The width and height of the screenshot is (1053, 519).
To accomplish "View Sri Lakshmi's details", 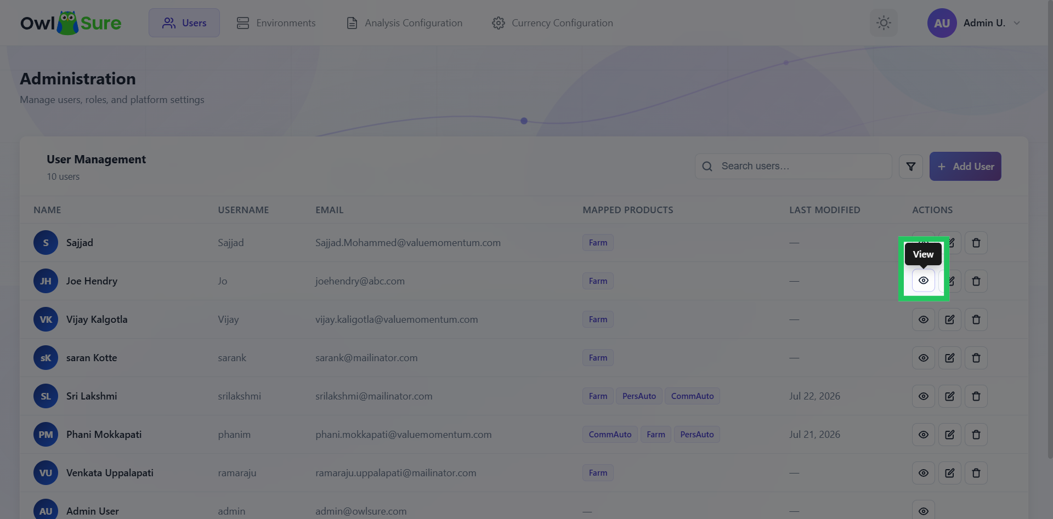I will point(924,396).
